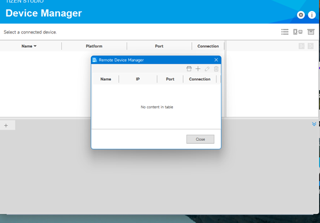Click the Connection column header in dialog
This screenshot has height=223, width=320.
point(200,79)
